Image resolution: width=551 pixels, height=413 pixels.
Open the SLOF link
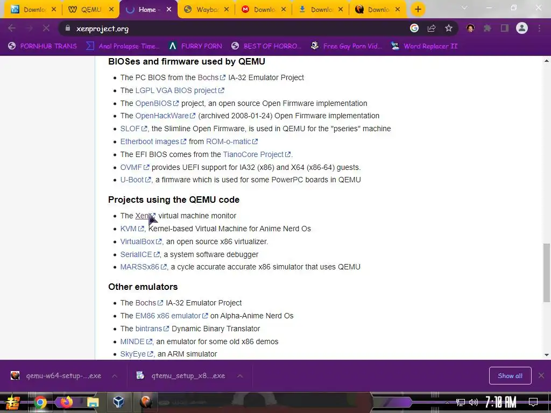pyautogui.click(x=133, y=129)
